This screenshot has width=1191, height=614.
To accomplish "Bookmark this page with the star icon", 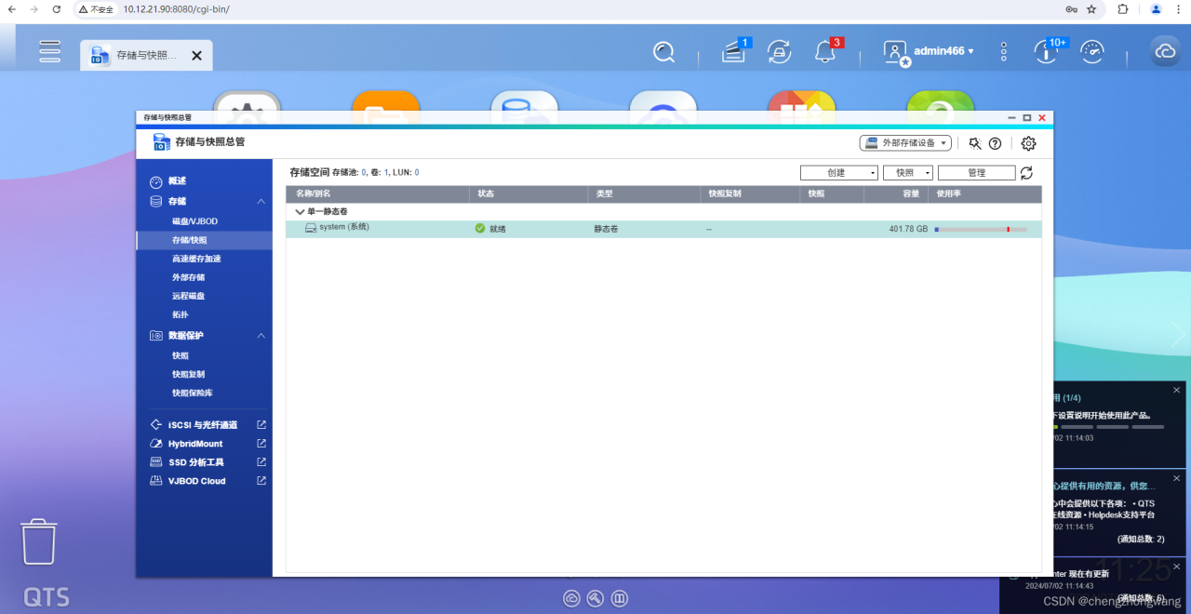I will coord(1091,9).
